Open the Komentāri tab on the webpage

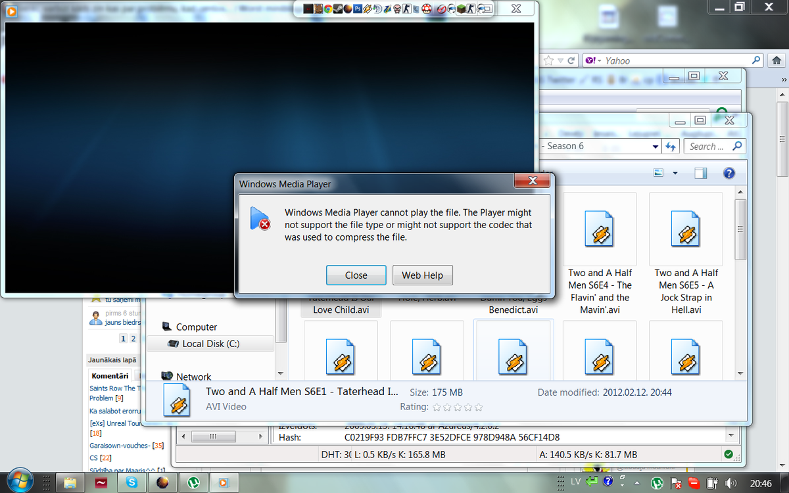[x=110, y=376]
